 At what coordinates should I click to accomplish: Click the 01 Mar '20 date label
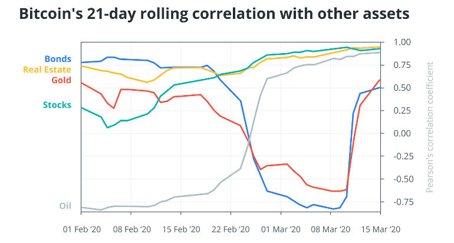click(x=281, y=229)
